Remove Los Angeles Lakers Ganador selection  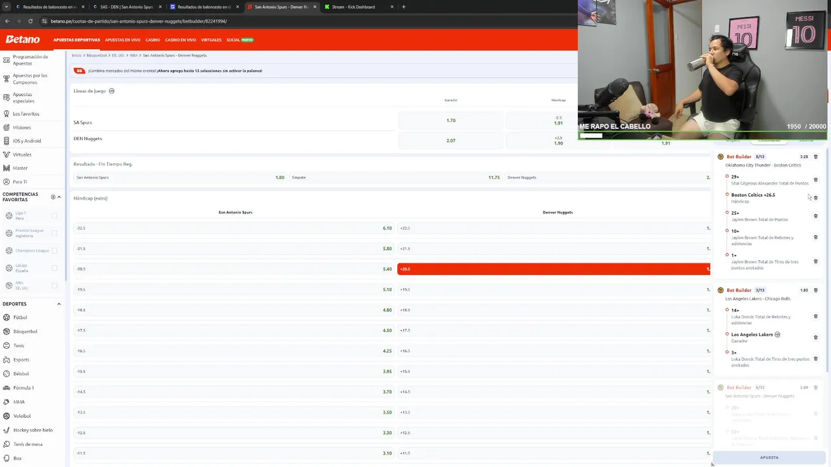point(816,337)
